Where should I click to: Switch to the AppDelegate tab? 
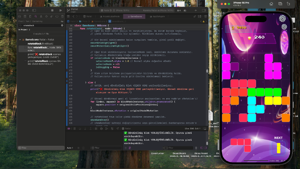pos(157,16)
